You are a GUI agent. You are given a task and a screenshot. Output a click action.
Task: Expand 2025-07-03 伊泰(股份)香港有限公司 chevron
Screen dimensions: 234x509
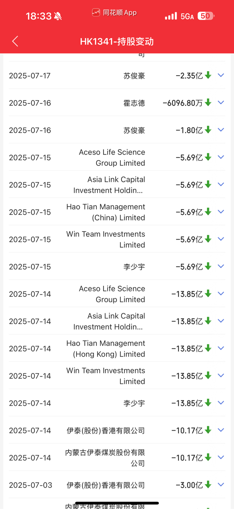pos(221,485)
